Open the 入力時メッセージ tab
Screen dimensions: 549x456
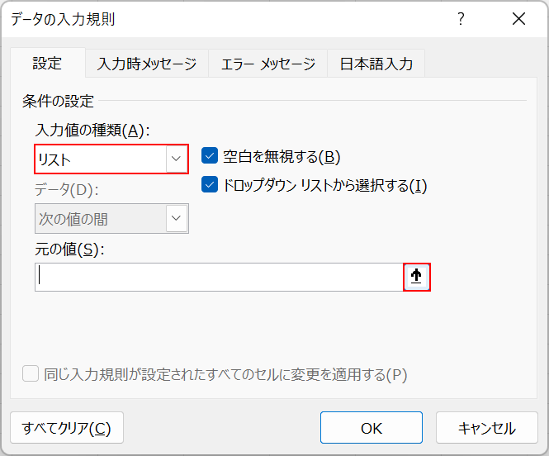point(147,64)
